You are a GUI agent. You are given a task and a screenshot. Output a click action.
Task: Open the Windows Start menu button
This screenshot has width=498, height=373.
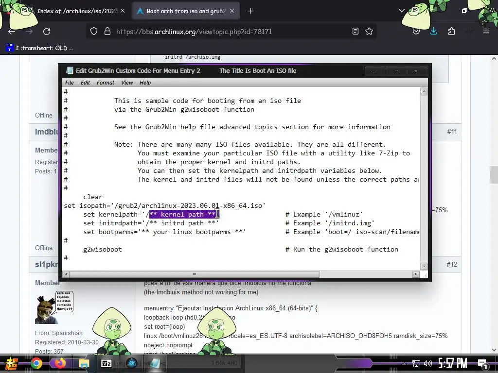pyautogui.click(x=12, y=363)
